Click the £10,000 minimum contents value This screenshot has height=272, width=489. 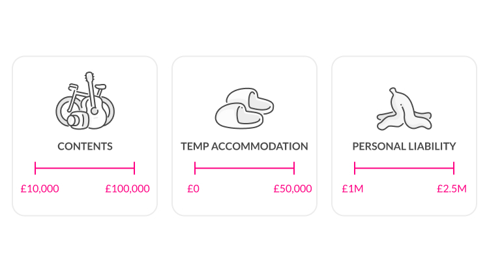pos(40,189)
